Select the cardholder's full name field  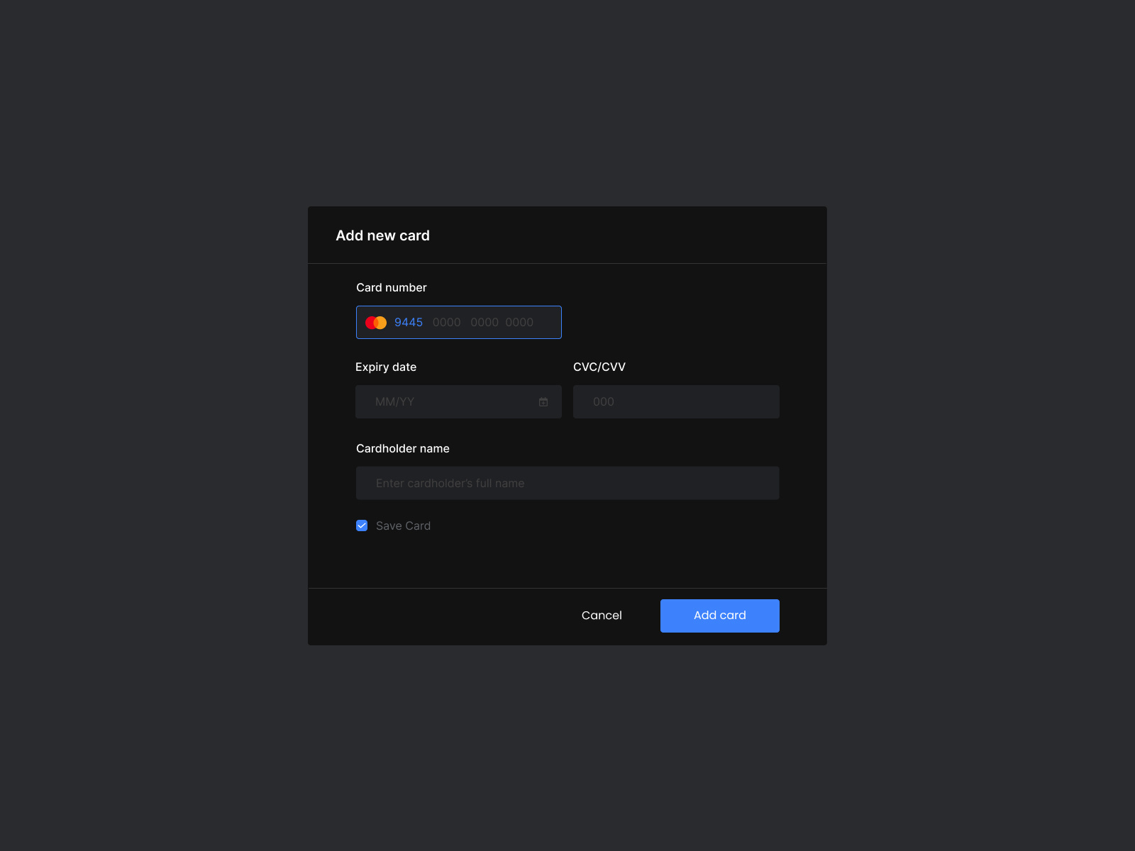[567, 482]
